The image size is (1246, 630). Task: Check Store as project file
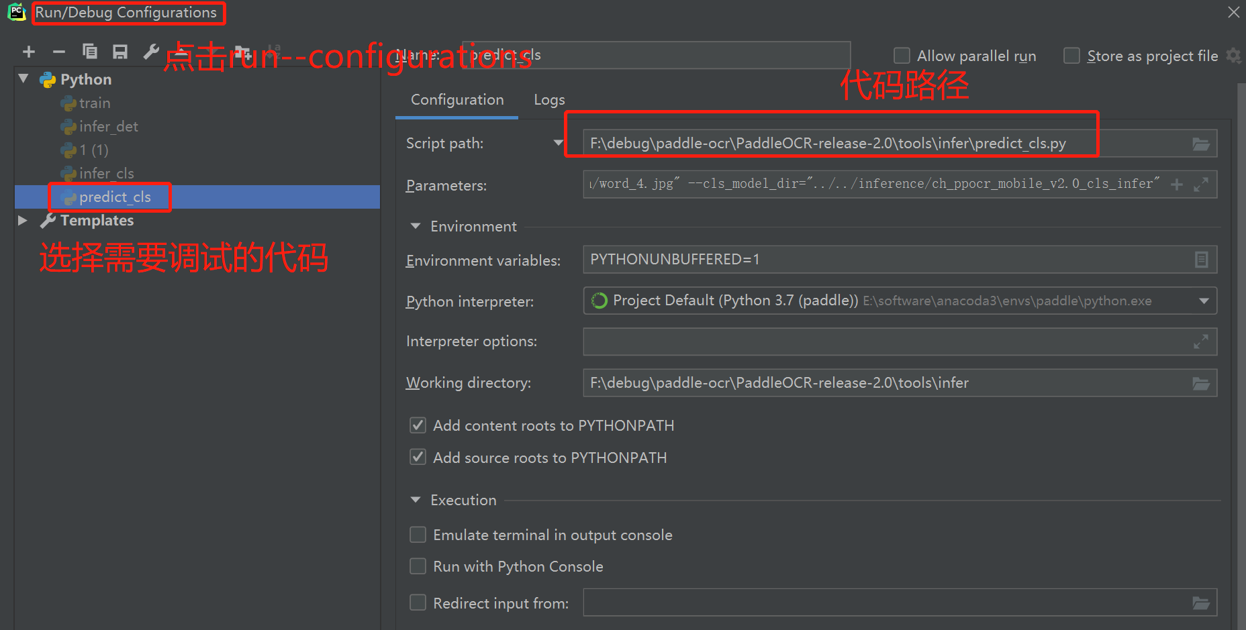pyautogui.click(x=1071, y=56)
